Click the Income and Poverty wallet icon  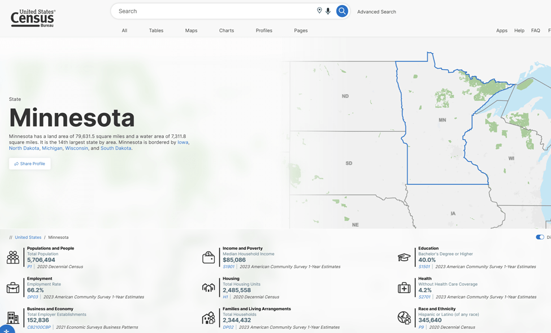click(x=209, y=257)
